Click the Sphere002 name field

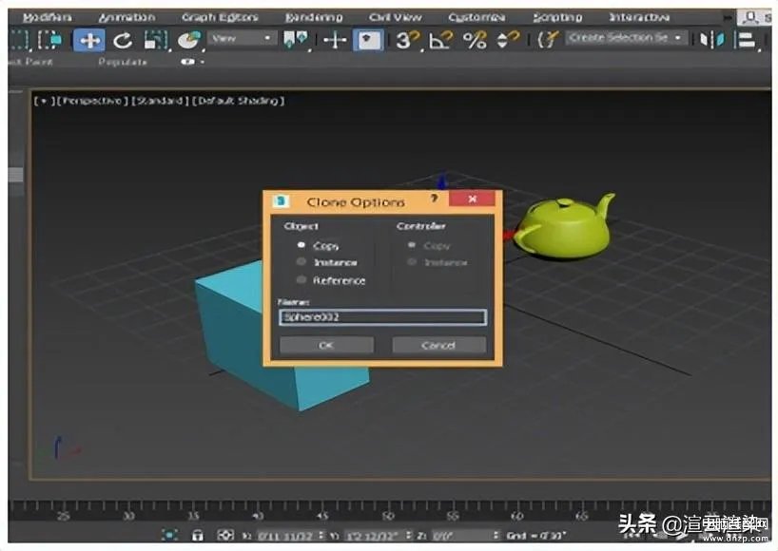click(x=380, y=316)
